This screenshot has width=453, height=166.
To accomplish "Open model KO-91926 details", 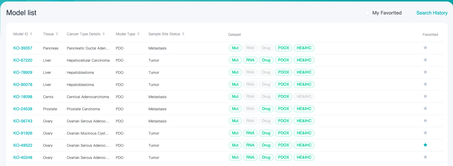I will 23,133.
